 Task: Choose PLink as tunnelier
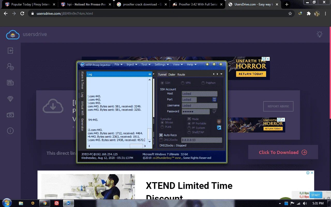[x=162, y=127]
